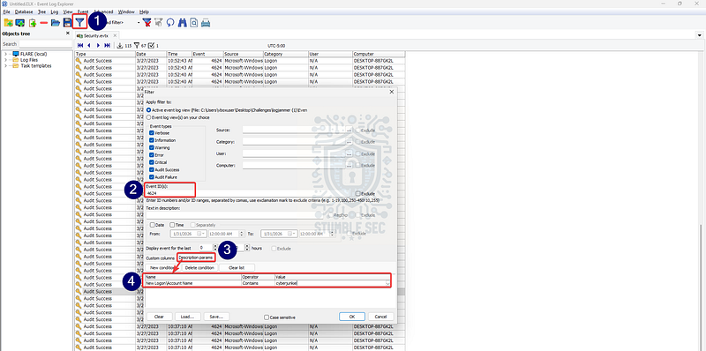Click the grayed quick filter icon beside refresh
This screenshot has height=351, width=706.
pyautogui.click(x=159, y=22)
